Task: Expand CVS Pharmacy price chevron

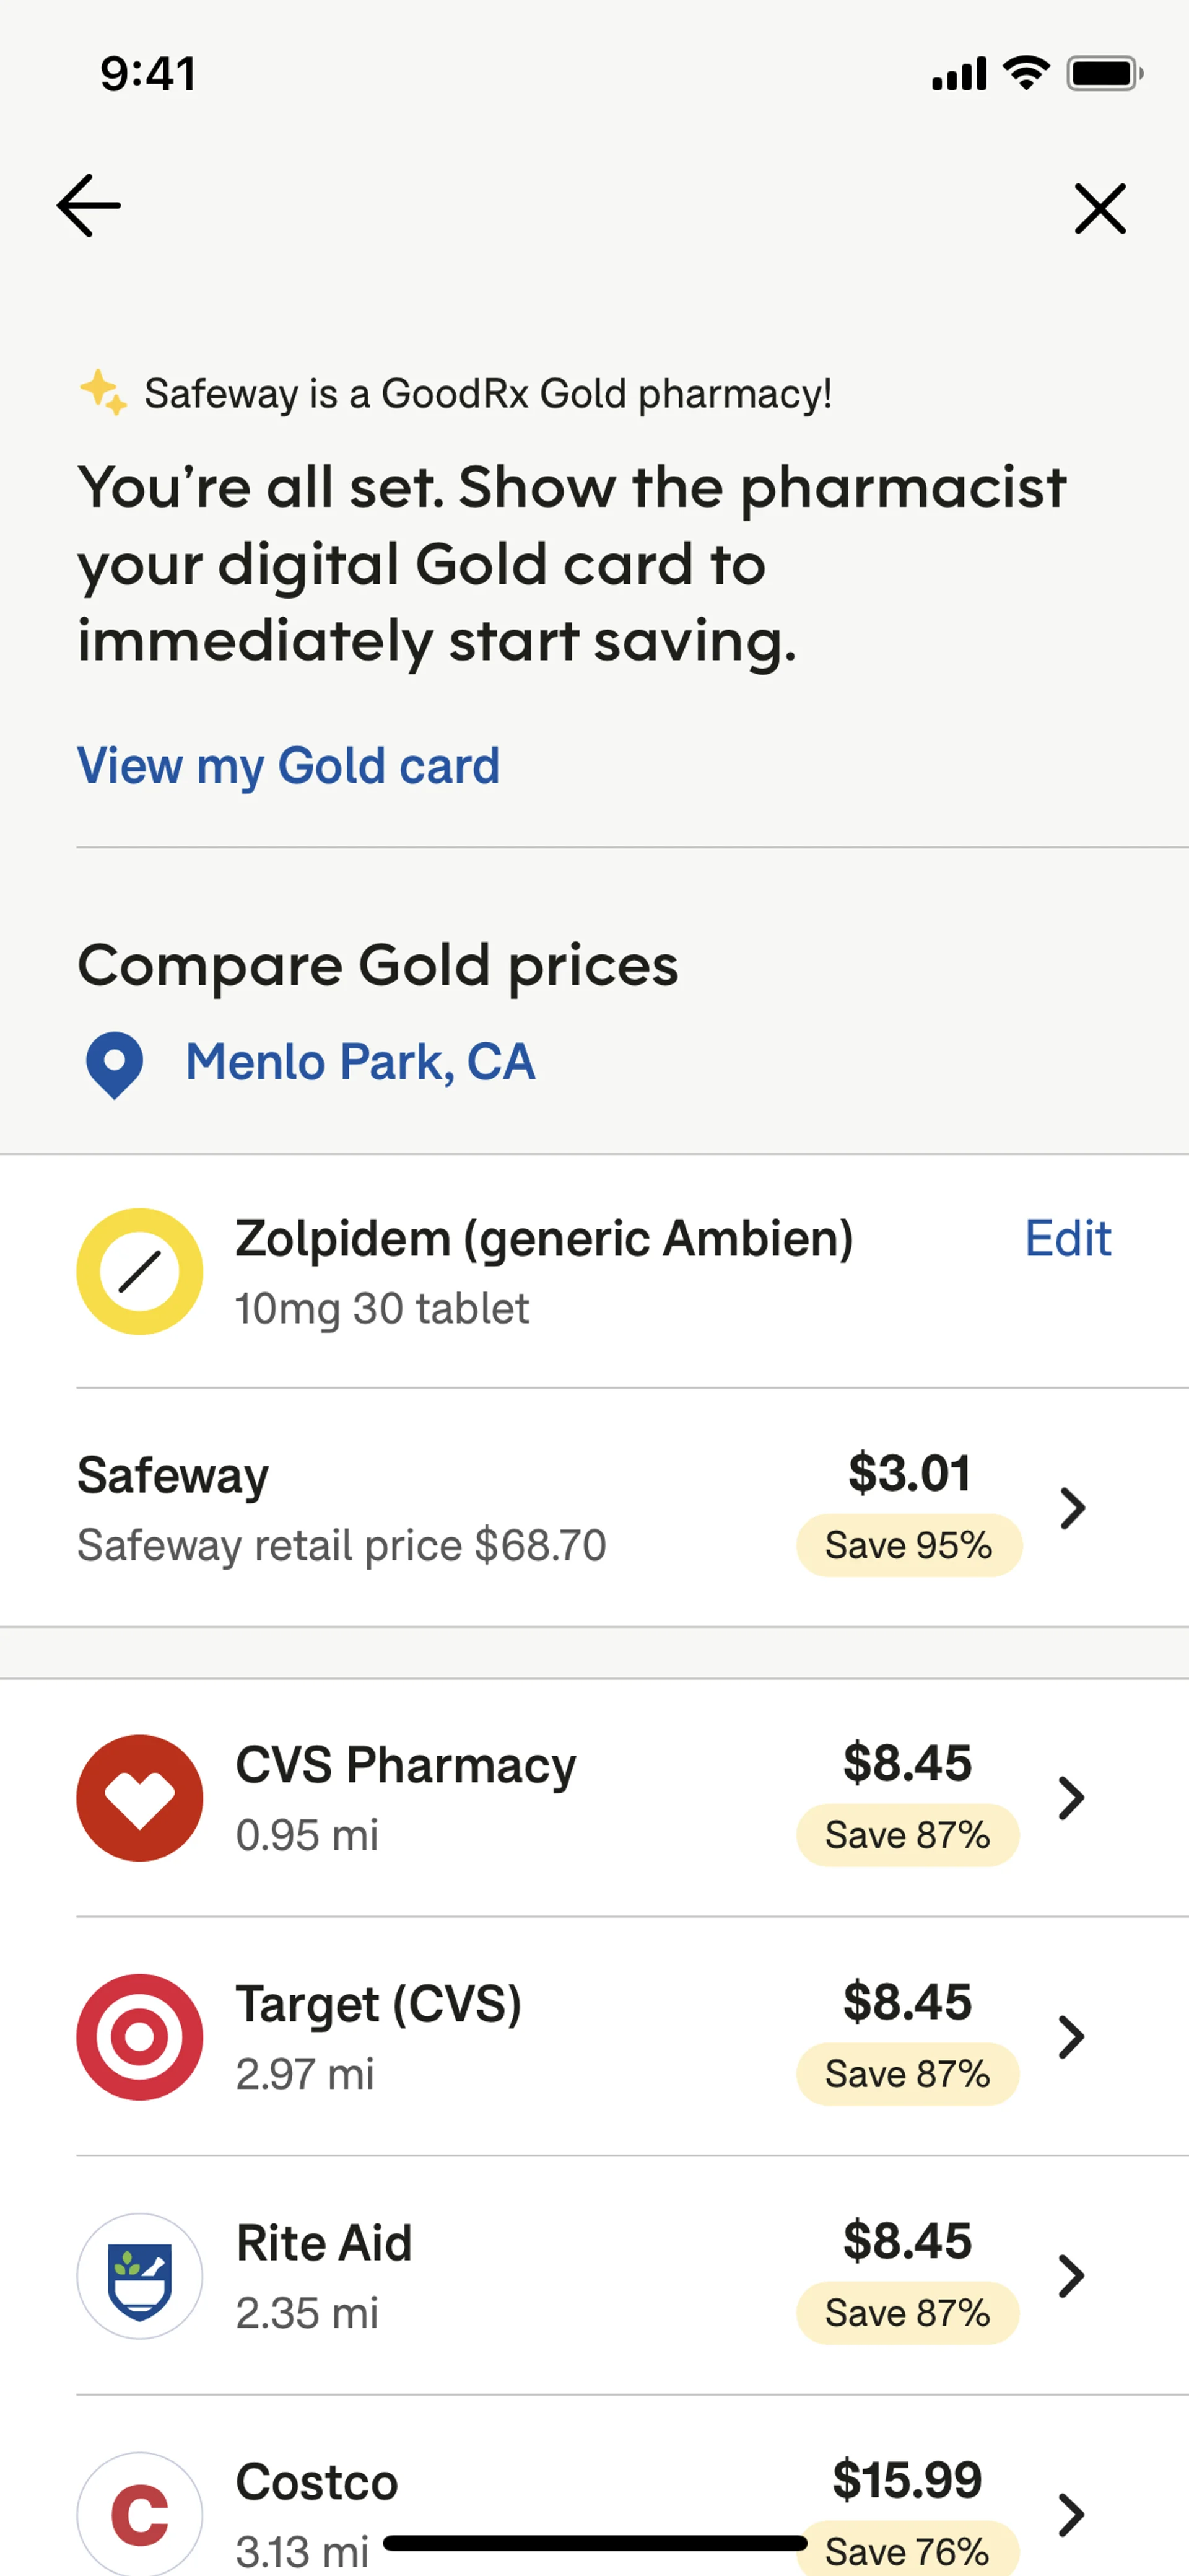Action: [1071, 1797]
